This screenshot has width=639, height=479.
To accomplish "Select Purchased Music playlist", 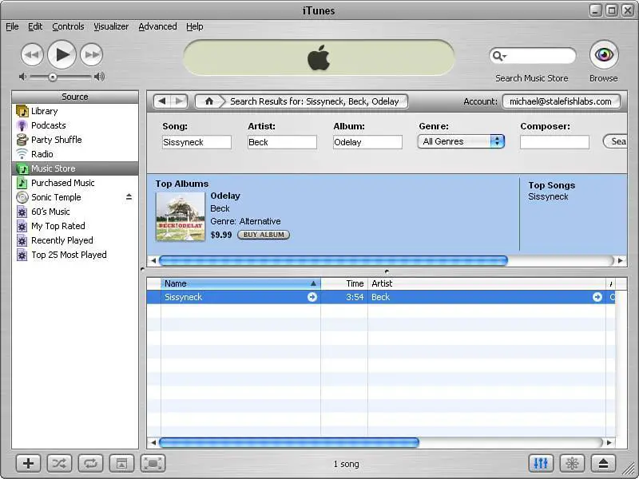I will [75, 183].
